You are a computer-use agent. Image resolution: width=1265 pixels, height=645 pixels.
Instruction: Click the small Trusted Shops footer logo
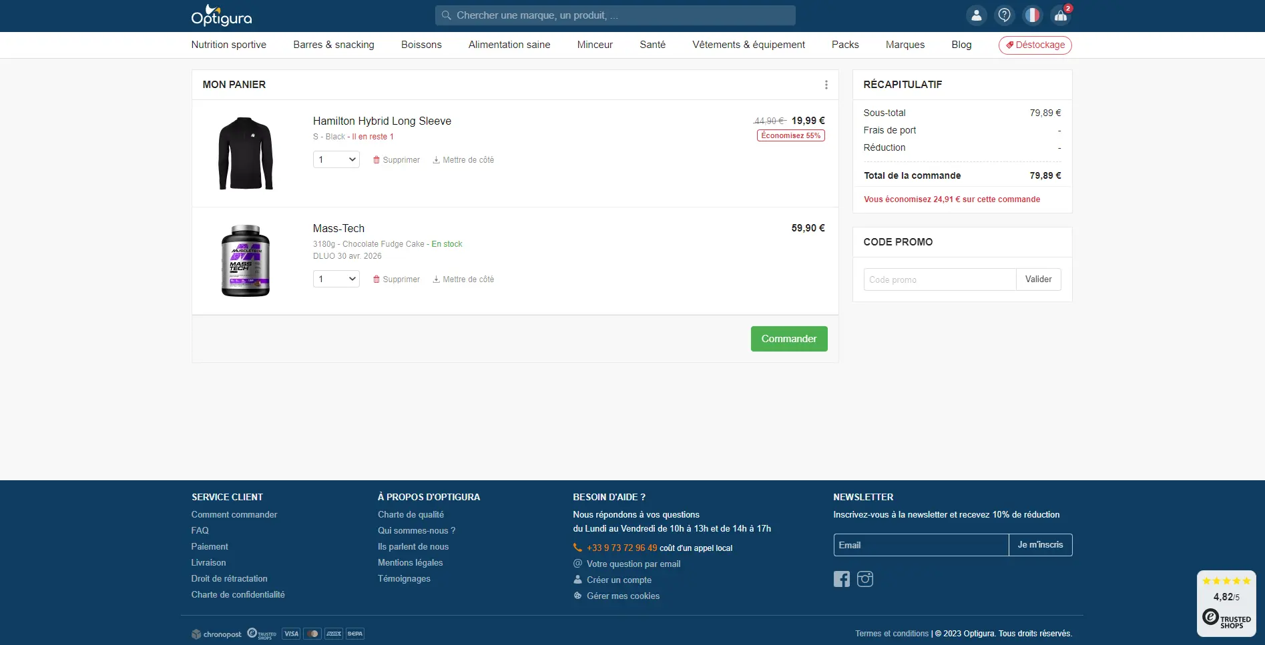[x=262, y=634]
